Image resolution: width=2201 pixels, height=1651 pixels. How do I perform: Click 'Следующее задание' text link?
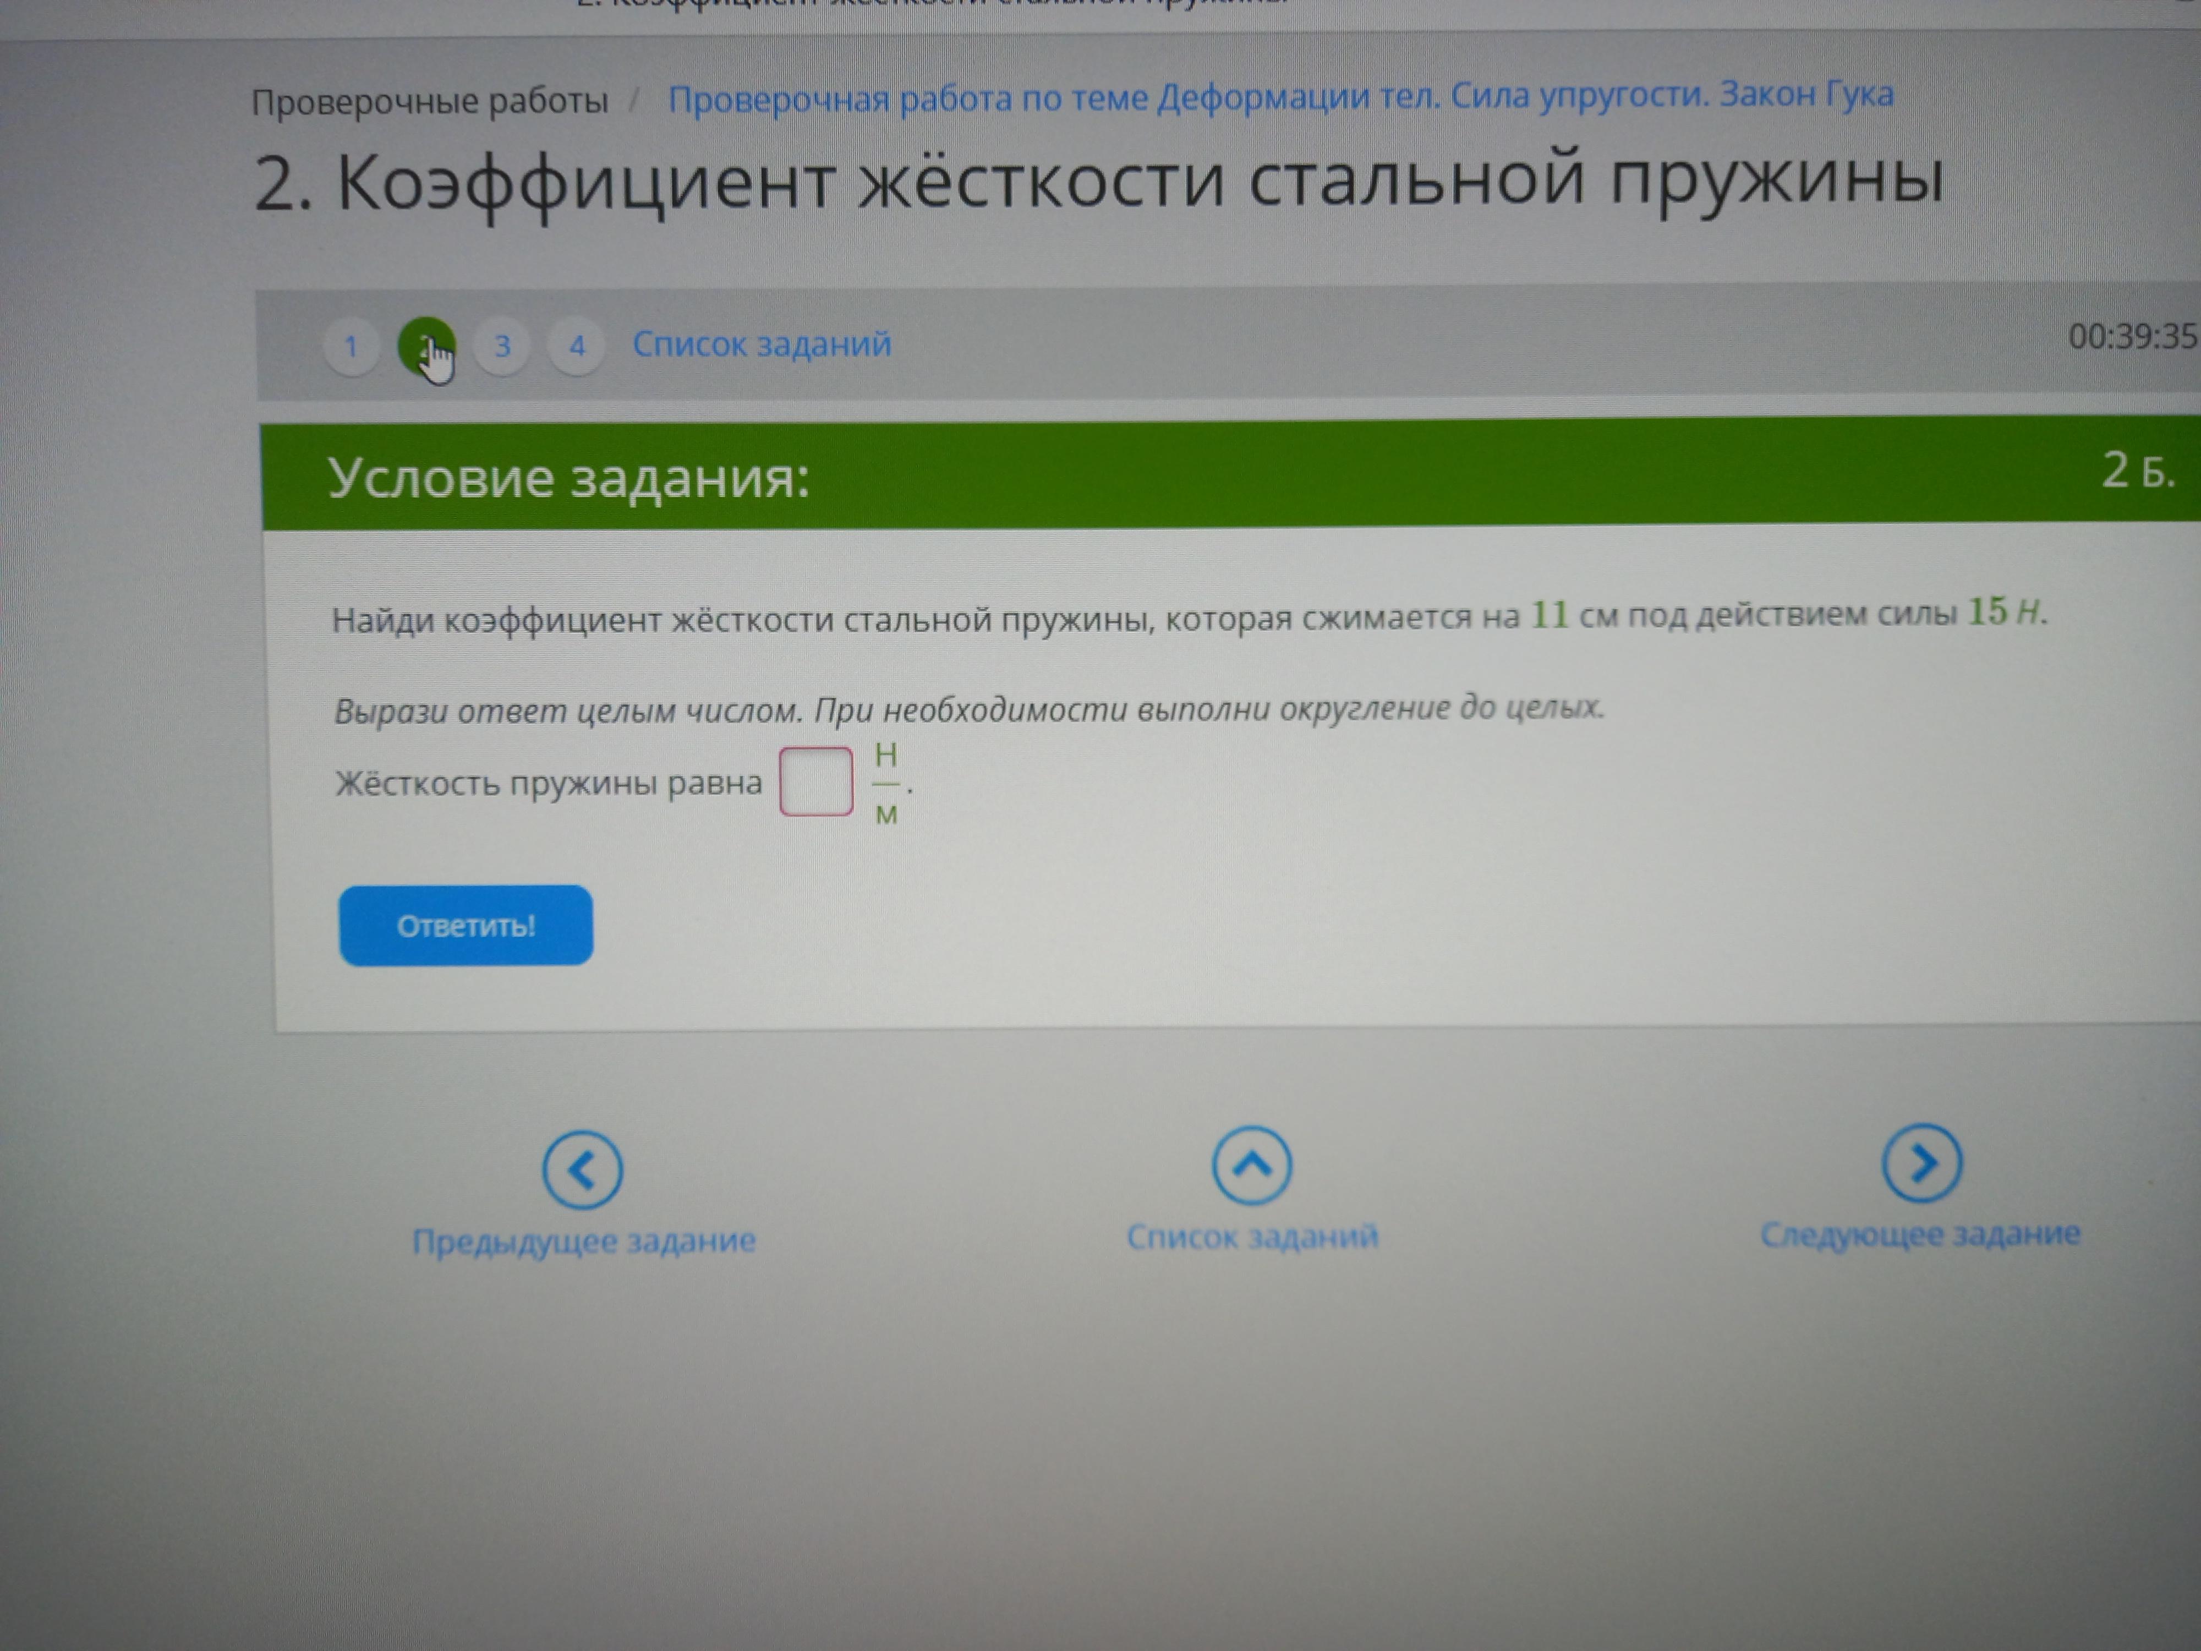[1919, 1234]
